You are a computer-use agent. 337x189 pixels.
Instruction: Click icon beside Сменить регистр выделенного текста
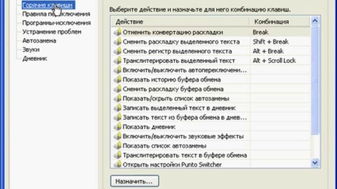[x=117, y=51]
